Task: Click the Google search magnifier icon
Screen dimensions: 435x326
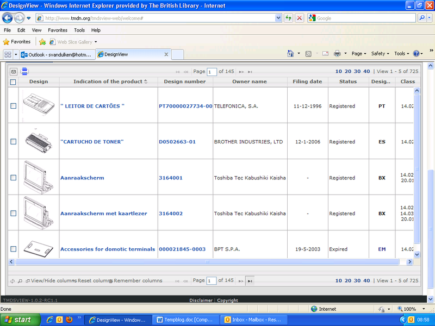Action: (x=422, y=18)
